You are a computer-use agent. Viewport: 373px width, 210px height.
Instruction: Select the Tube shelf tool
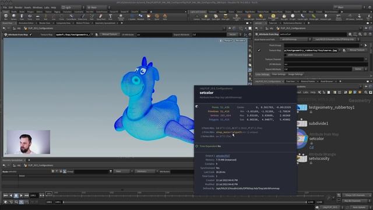click(x=22, y=17)
